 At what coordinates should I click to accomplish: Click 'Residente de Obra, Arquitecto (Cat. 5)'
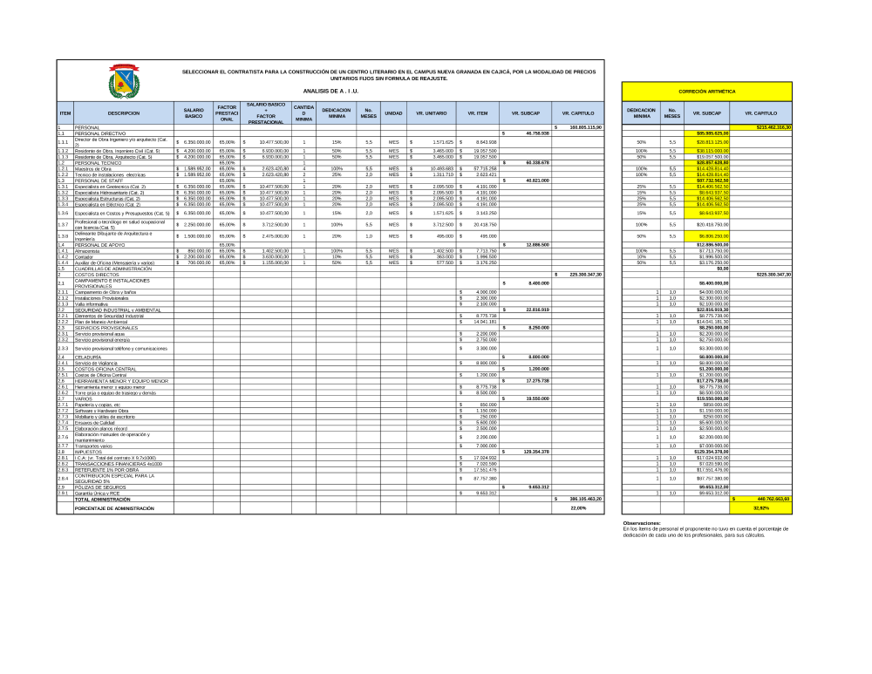tap(113, 157)
